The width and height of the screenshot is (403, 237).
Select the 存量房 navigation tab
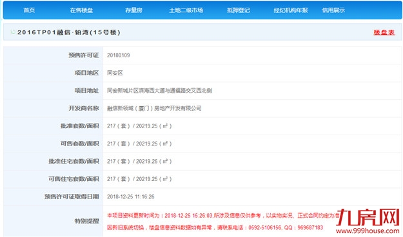[x=133, y=10]
